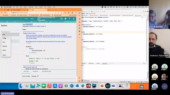
Task: Click the Edge sidebar search icon
Action: coord(79,16)
